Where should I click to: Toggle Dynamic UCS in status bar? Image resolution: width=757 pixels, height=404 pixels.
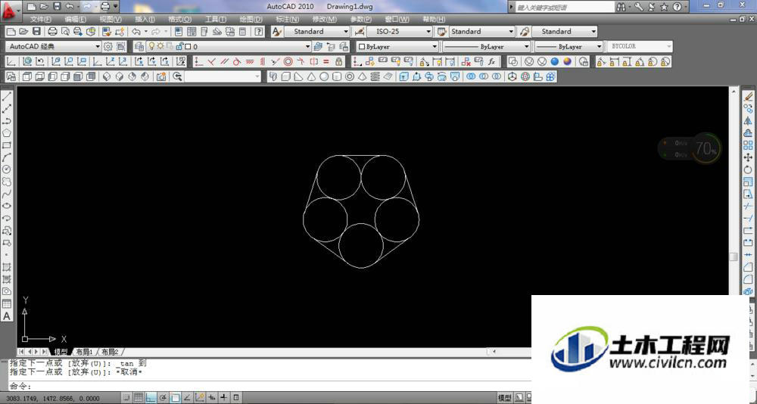199,398
